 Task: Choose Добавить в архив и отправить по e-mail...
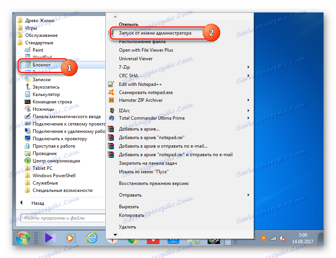[x=163, y=146]
